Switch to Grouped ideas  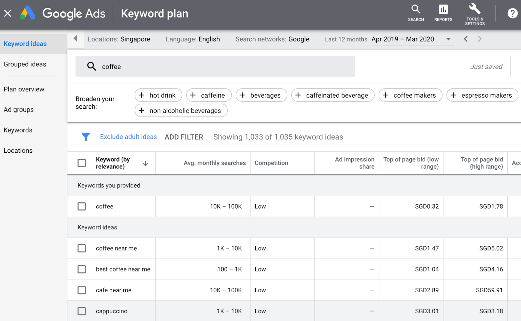tap(25, 64)
